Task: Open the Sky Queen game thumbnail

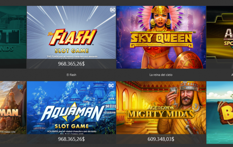Action: click(161, 37)
